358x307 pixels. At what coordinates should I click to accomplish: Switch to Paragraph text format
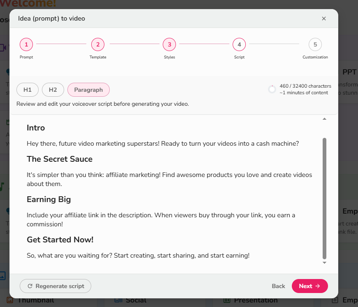[88, 90]
